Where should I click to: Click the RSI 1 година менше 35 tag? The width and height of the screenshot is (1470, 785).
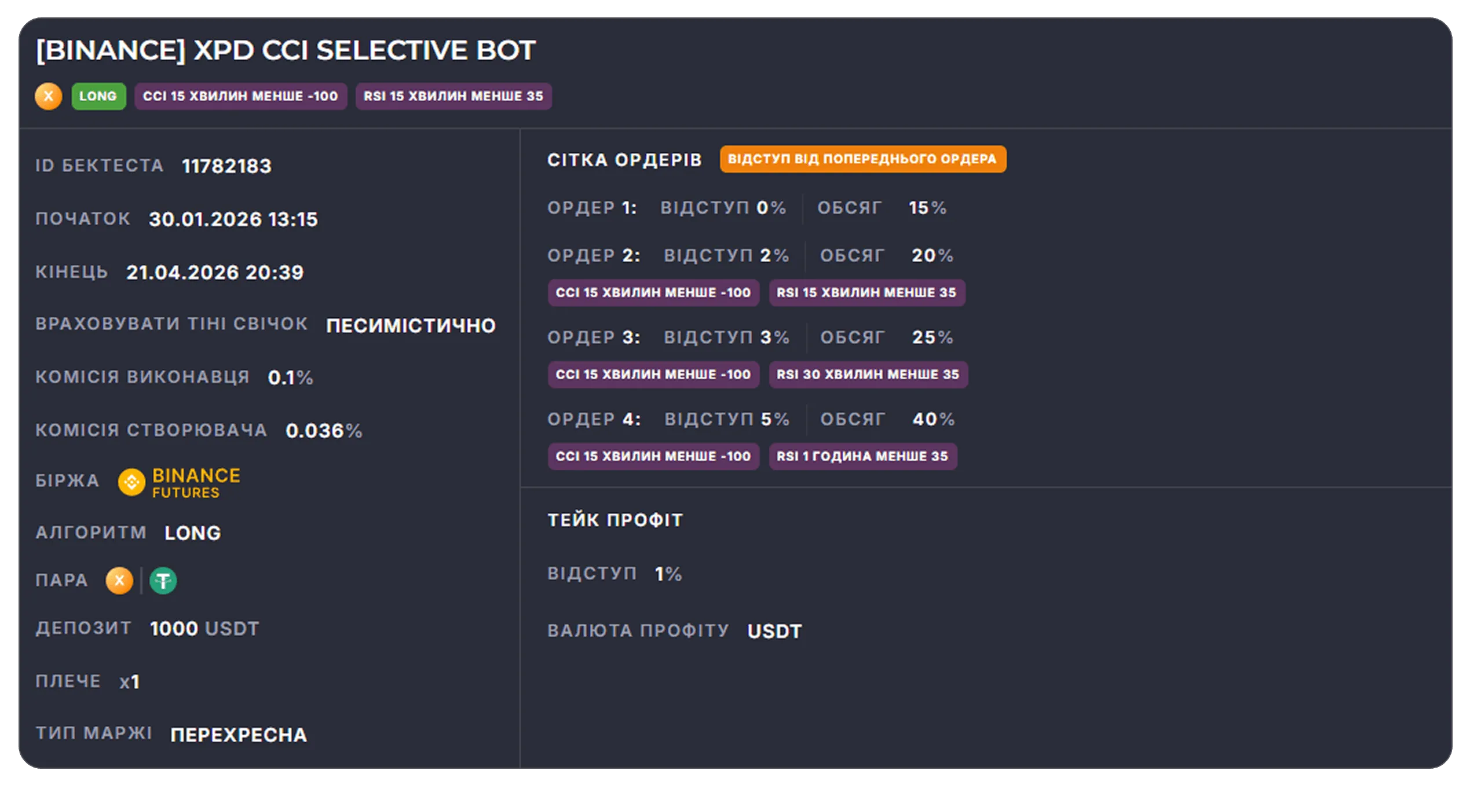(x=862, y=456)
